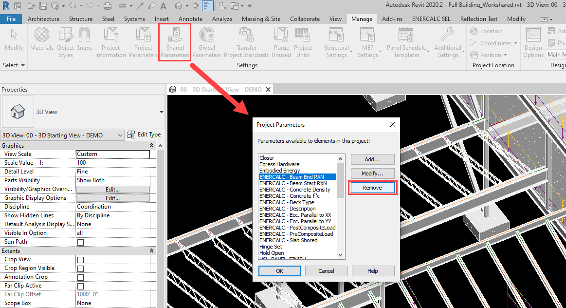Collapse the Graphics properties section

click(x=151, y=146)
